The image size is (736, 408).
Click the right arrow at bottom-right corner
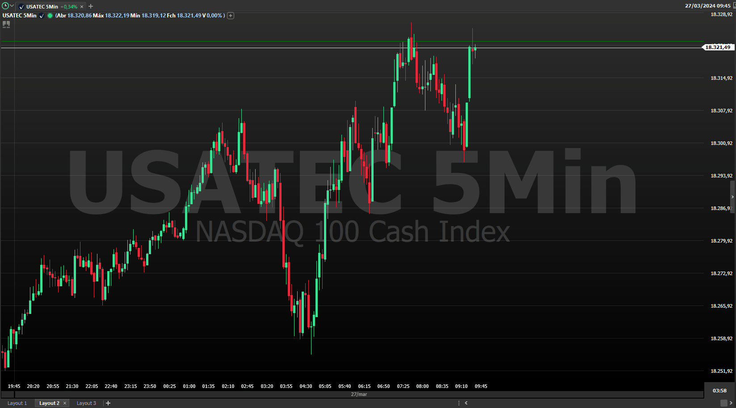click(731, 403)
